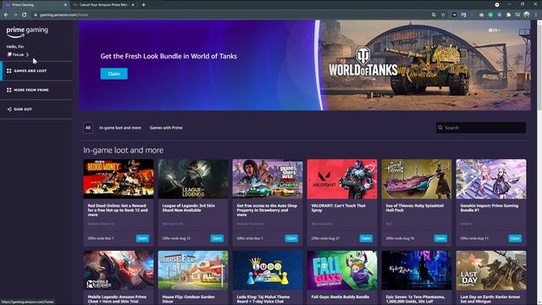Switch to the Prime Gaming browser tab
The height and width of the screenshot is (305, 542).
click(x=35, y=5)
